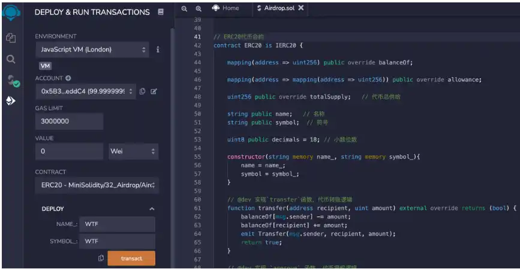Image resolution: width=520 pixels, height=269 pixels.
Task: Click line number 55 in gutter
Action: tap(198, 157)
